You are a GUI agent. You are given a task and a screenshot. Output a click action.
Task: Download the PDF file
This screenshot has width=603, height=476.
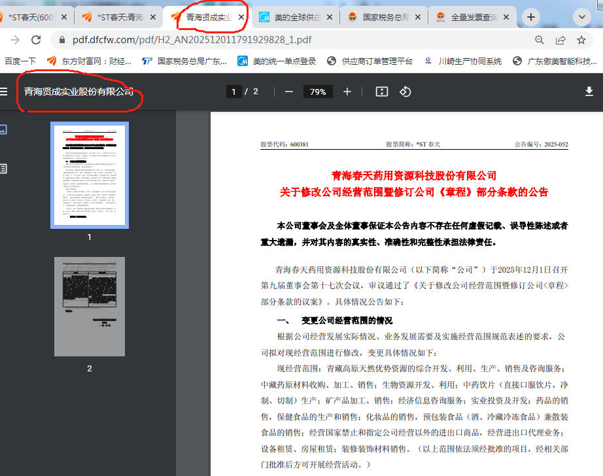(x=589, y=92)
